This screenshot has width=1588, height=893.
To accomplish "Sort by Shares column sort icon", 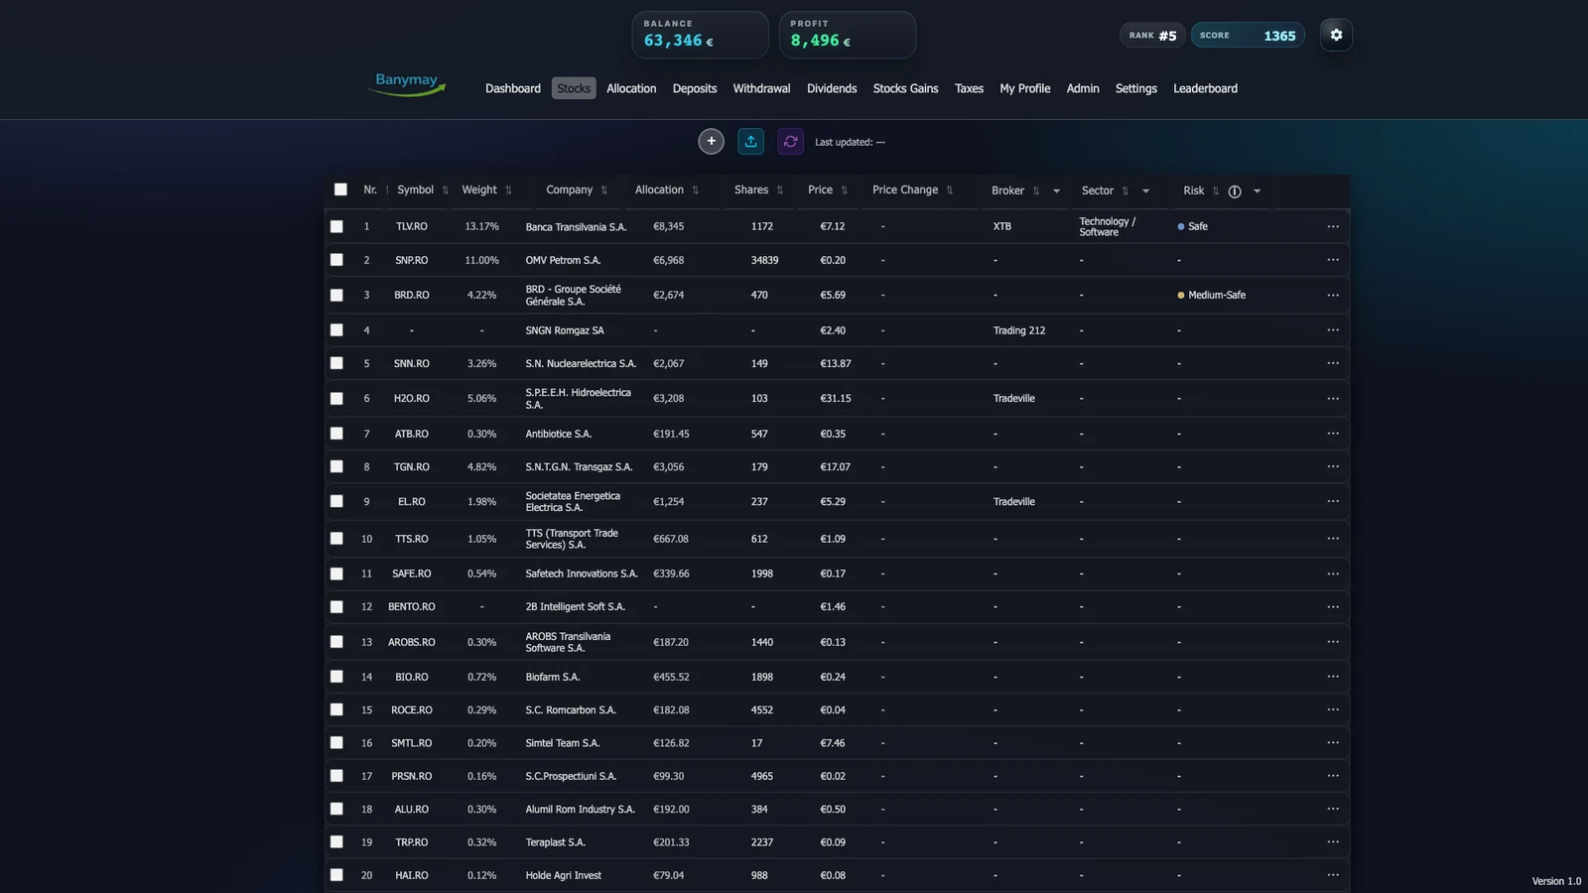I will pos(779,191).
